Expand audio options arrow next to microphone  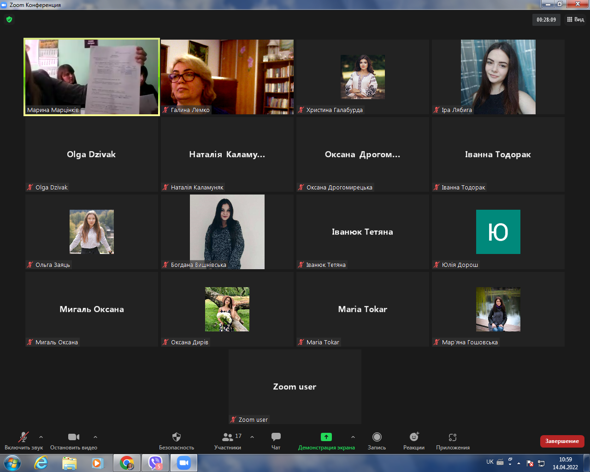pos(41,437)
